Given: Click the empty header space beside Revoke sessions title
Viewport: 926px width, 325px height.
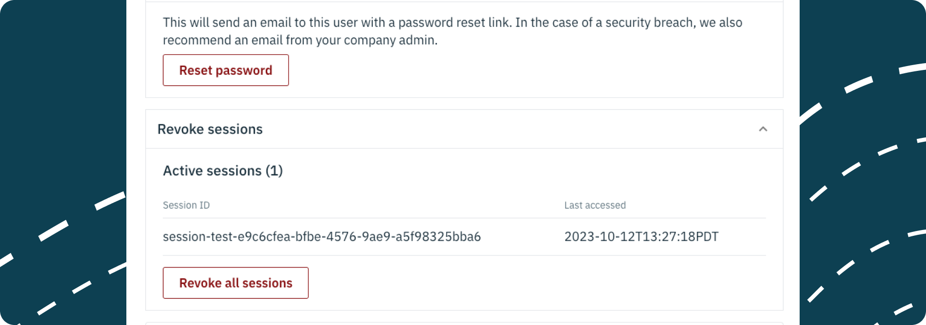Looking at the screenshot, I should pyautogui.click(x=506, y=129).
